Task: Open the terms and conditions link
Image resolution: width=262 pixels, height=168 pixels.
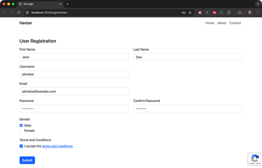Action: (x=57, y=146)
